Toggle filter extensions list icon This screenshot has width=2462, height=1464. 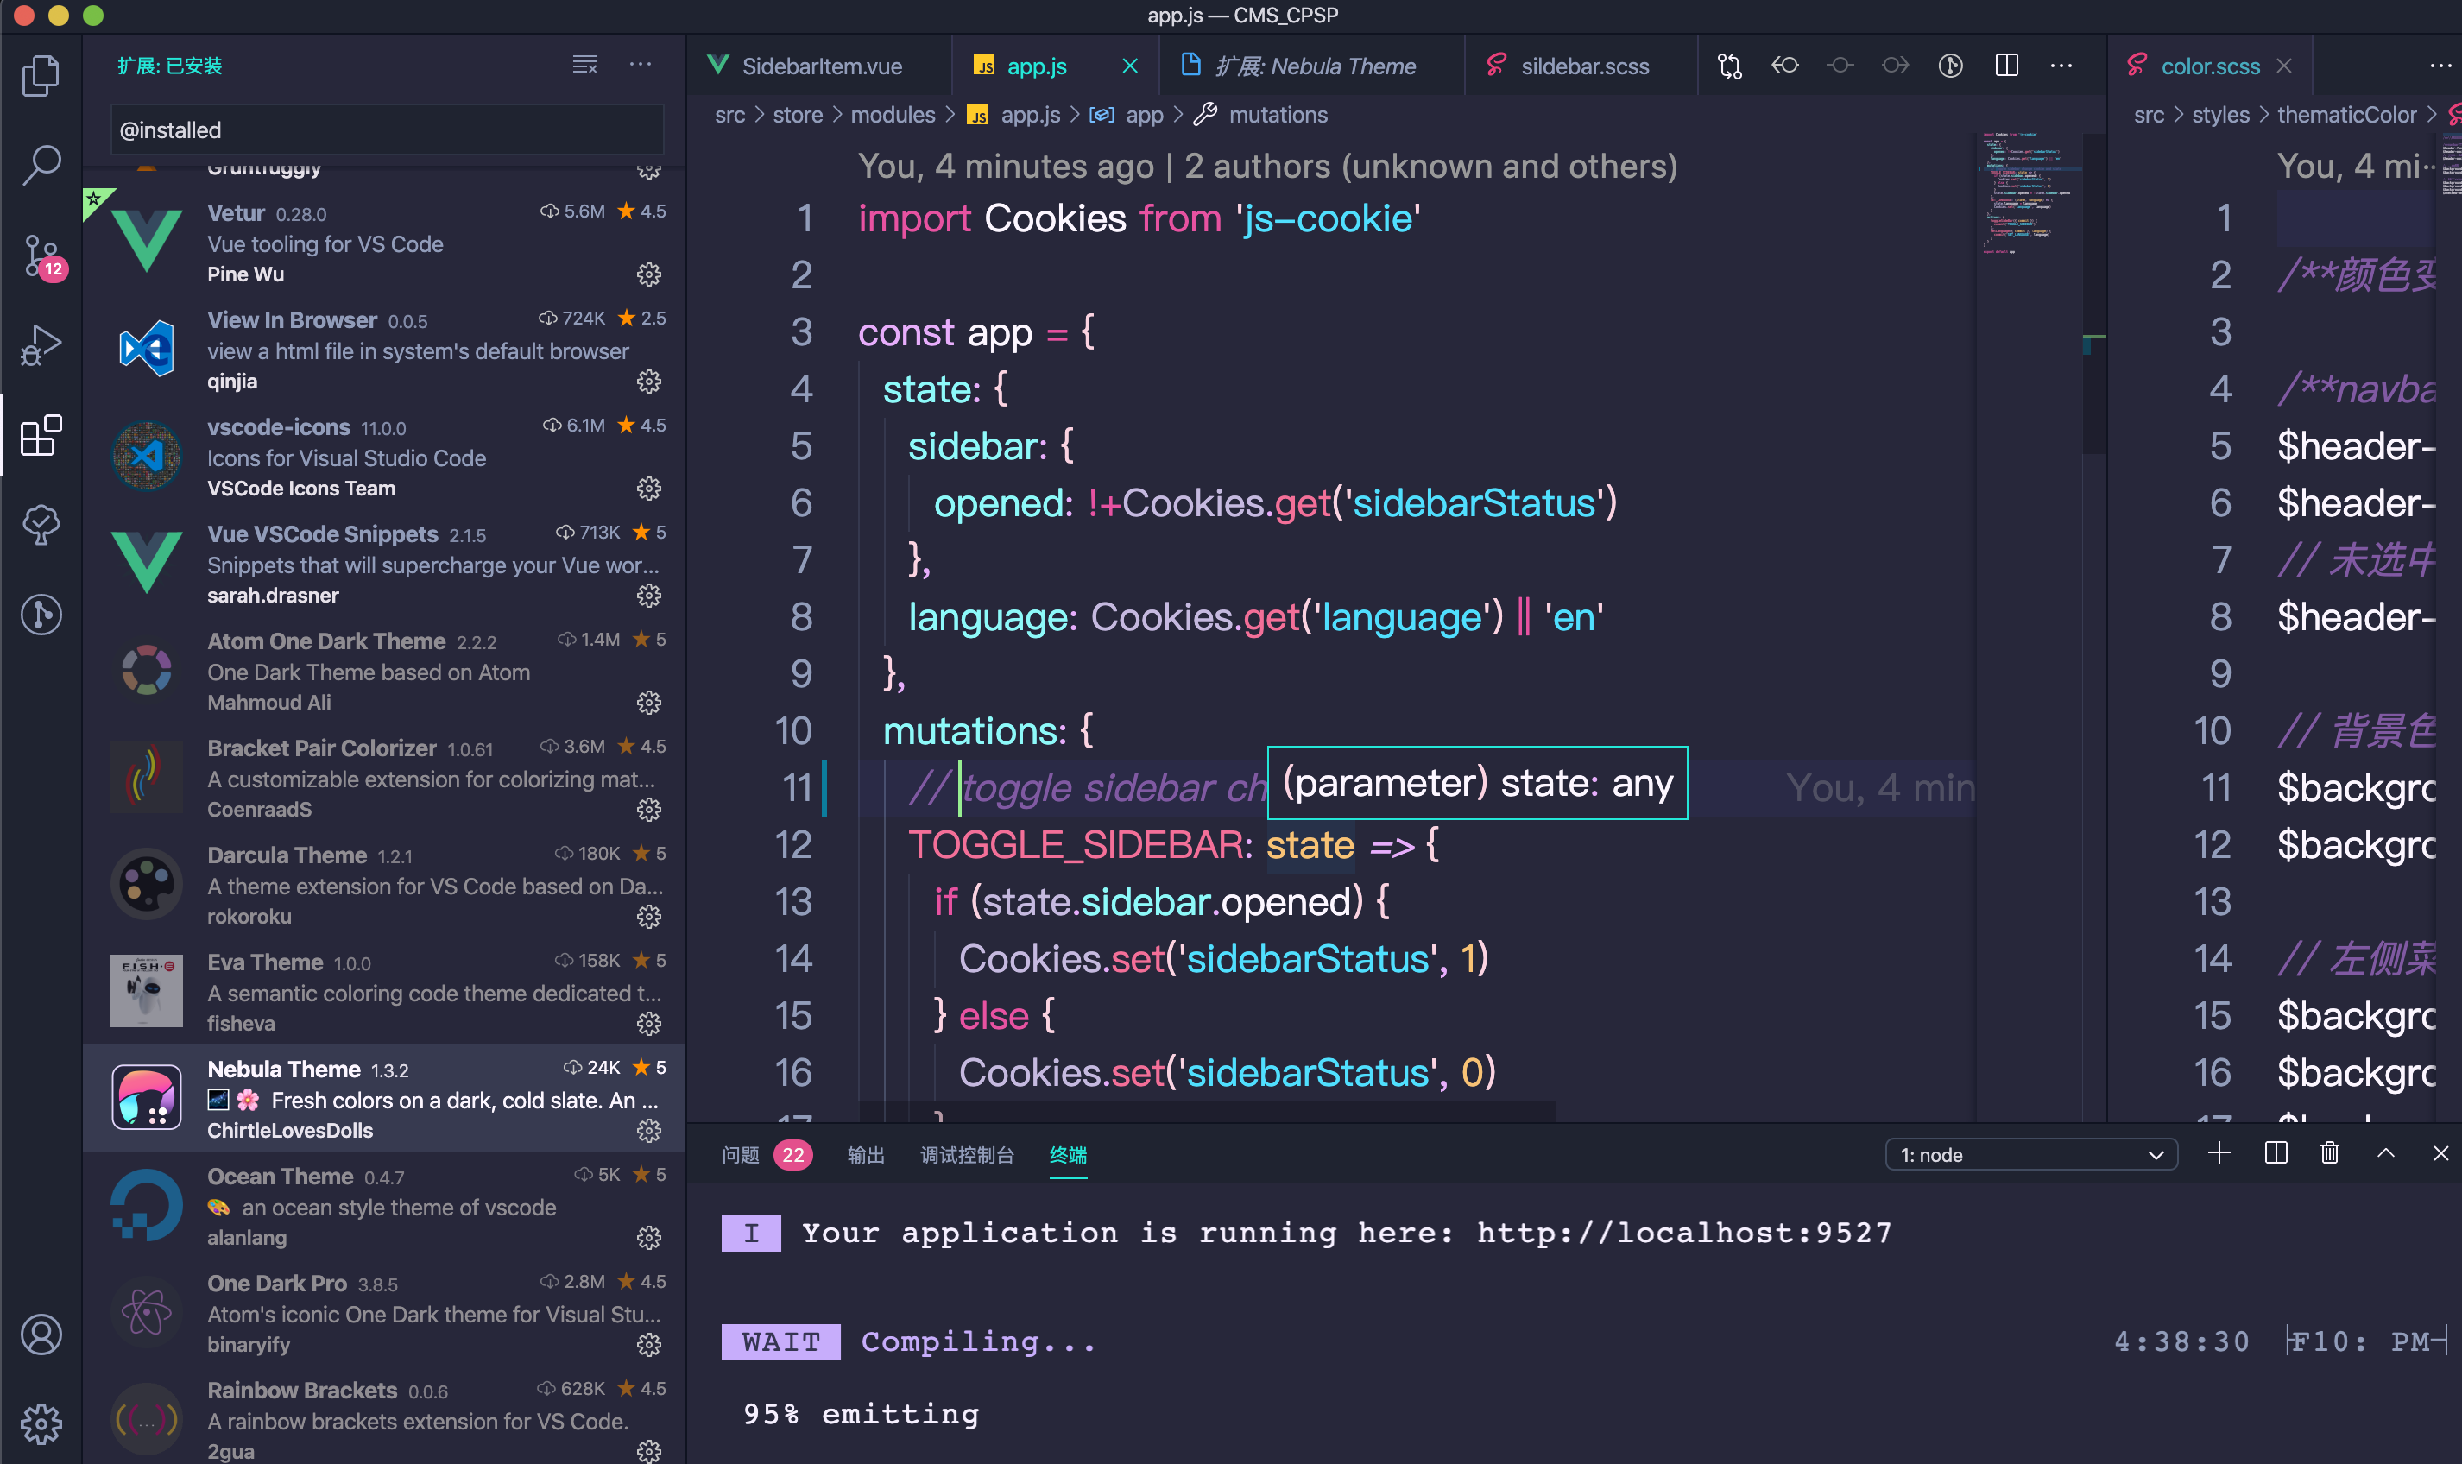(x=585, y=65)
